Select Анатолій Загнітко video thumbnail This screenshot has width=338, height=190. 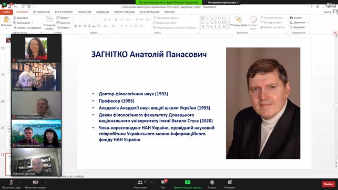[36, 162]
